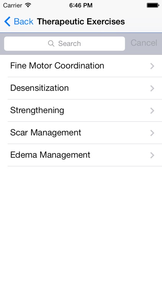Open the Desensitization category

[x=81, y=88]
